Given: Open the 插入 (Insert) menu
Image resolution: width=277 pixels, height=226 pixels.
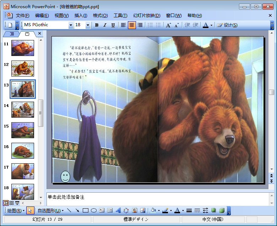Looking at the screenshot, I should (x=81, y=16).
